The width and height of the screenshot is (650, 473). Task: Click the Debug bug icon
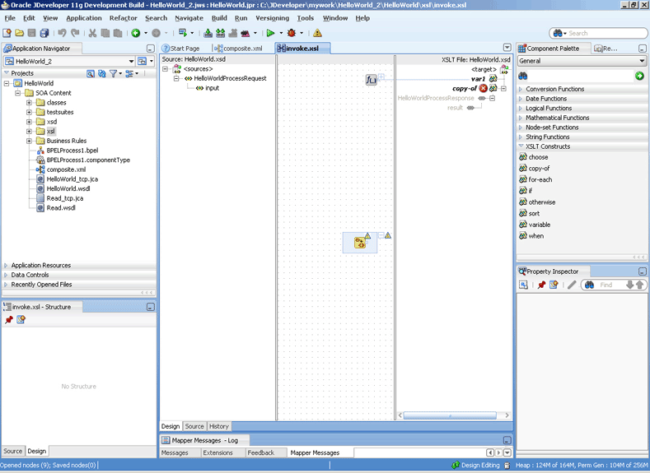coord(292,33)
